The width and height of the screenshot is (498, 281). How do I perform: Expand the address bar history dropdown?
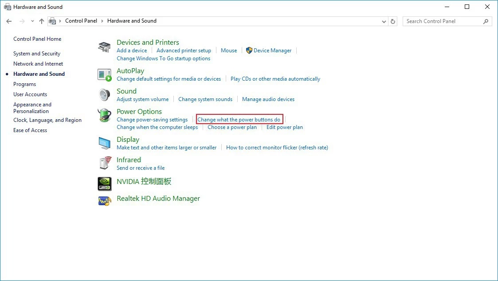[384, 21]
